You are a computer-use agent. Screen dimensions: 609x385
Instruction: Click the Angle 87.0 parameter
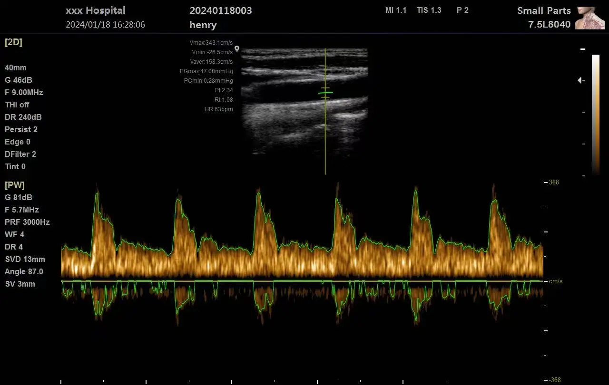[x=24, y=272]
